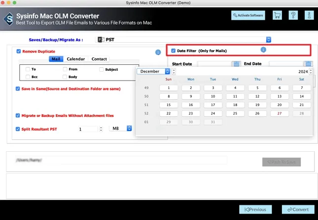
Task: Open End Date calendar picker icon
Action: pyautogui.click(x=308, y=64)
